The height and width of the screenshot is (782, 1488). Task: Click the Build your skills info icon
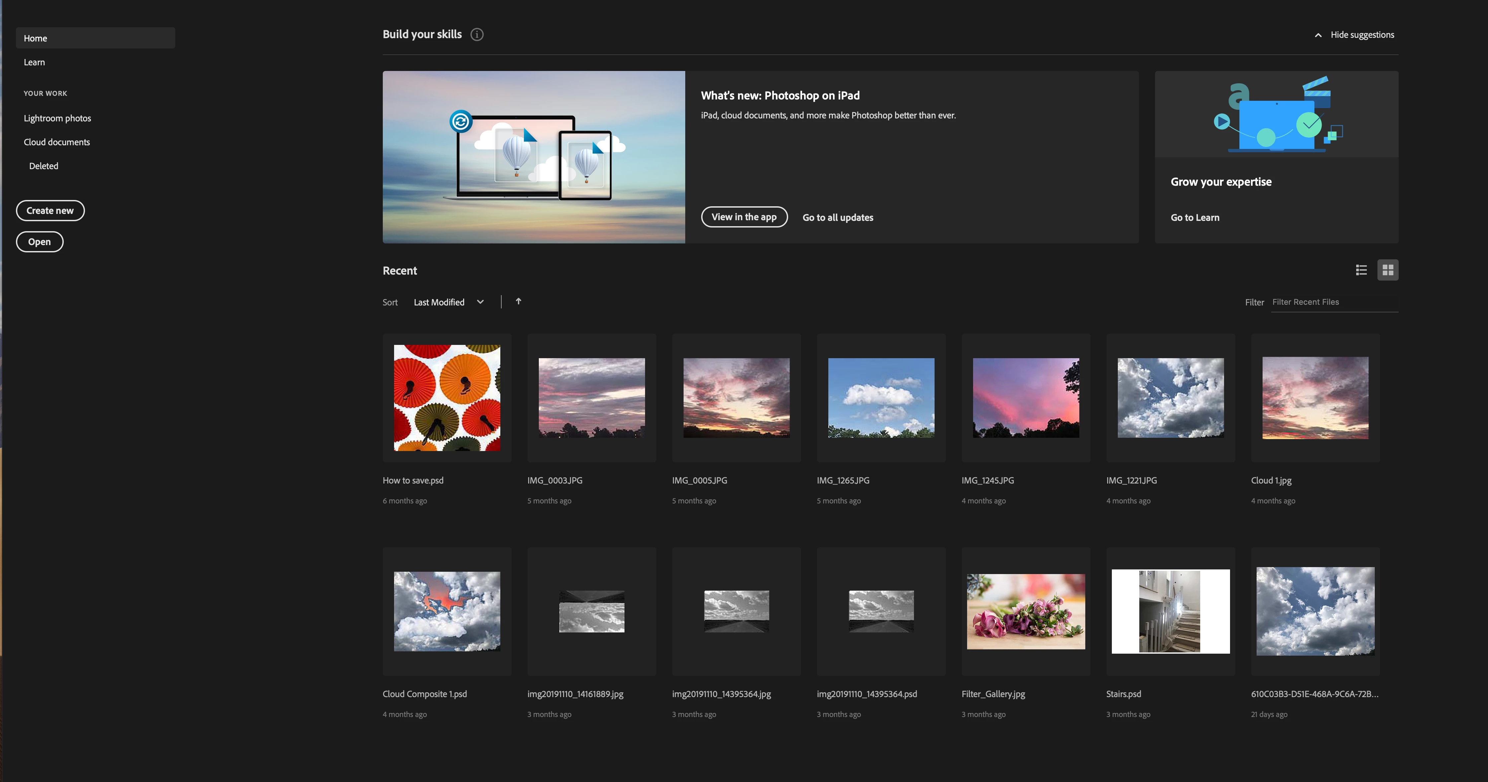(476, 34)
